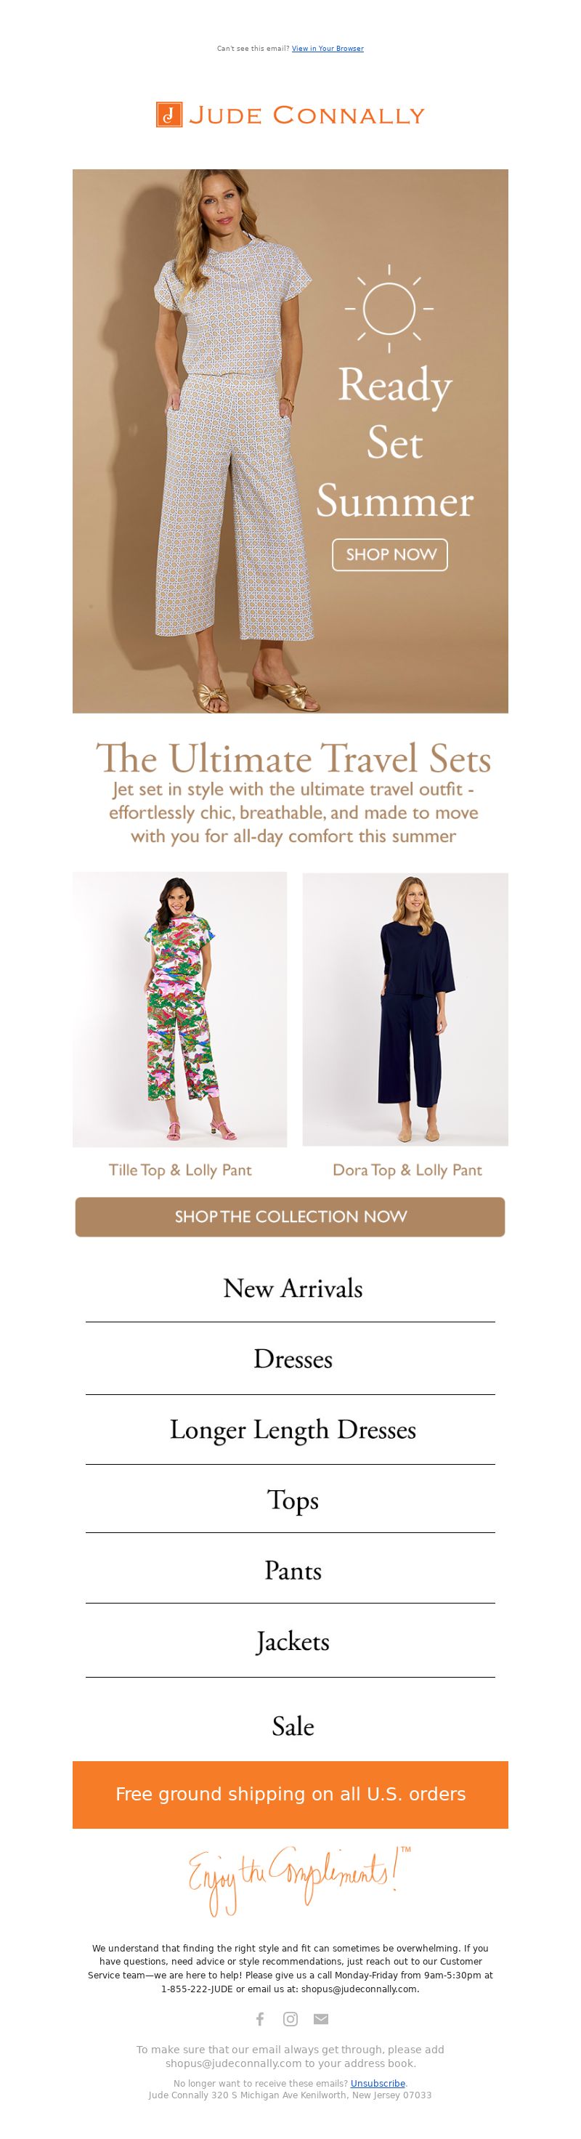
Task: Click the Tille Top & Lolly Pant caption
Action: (x=180, y=1170)
